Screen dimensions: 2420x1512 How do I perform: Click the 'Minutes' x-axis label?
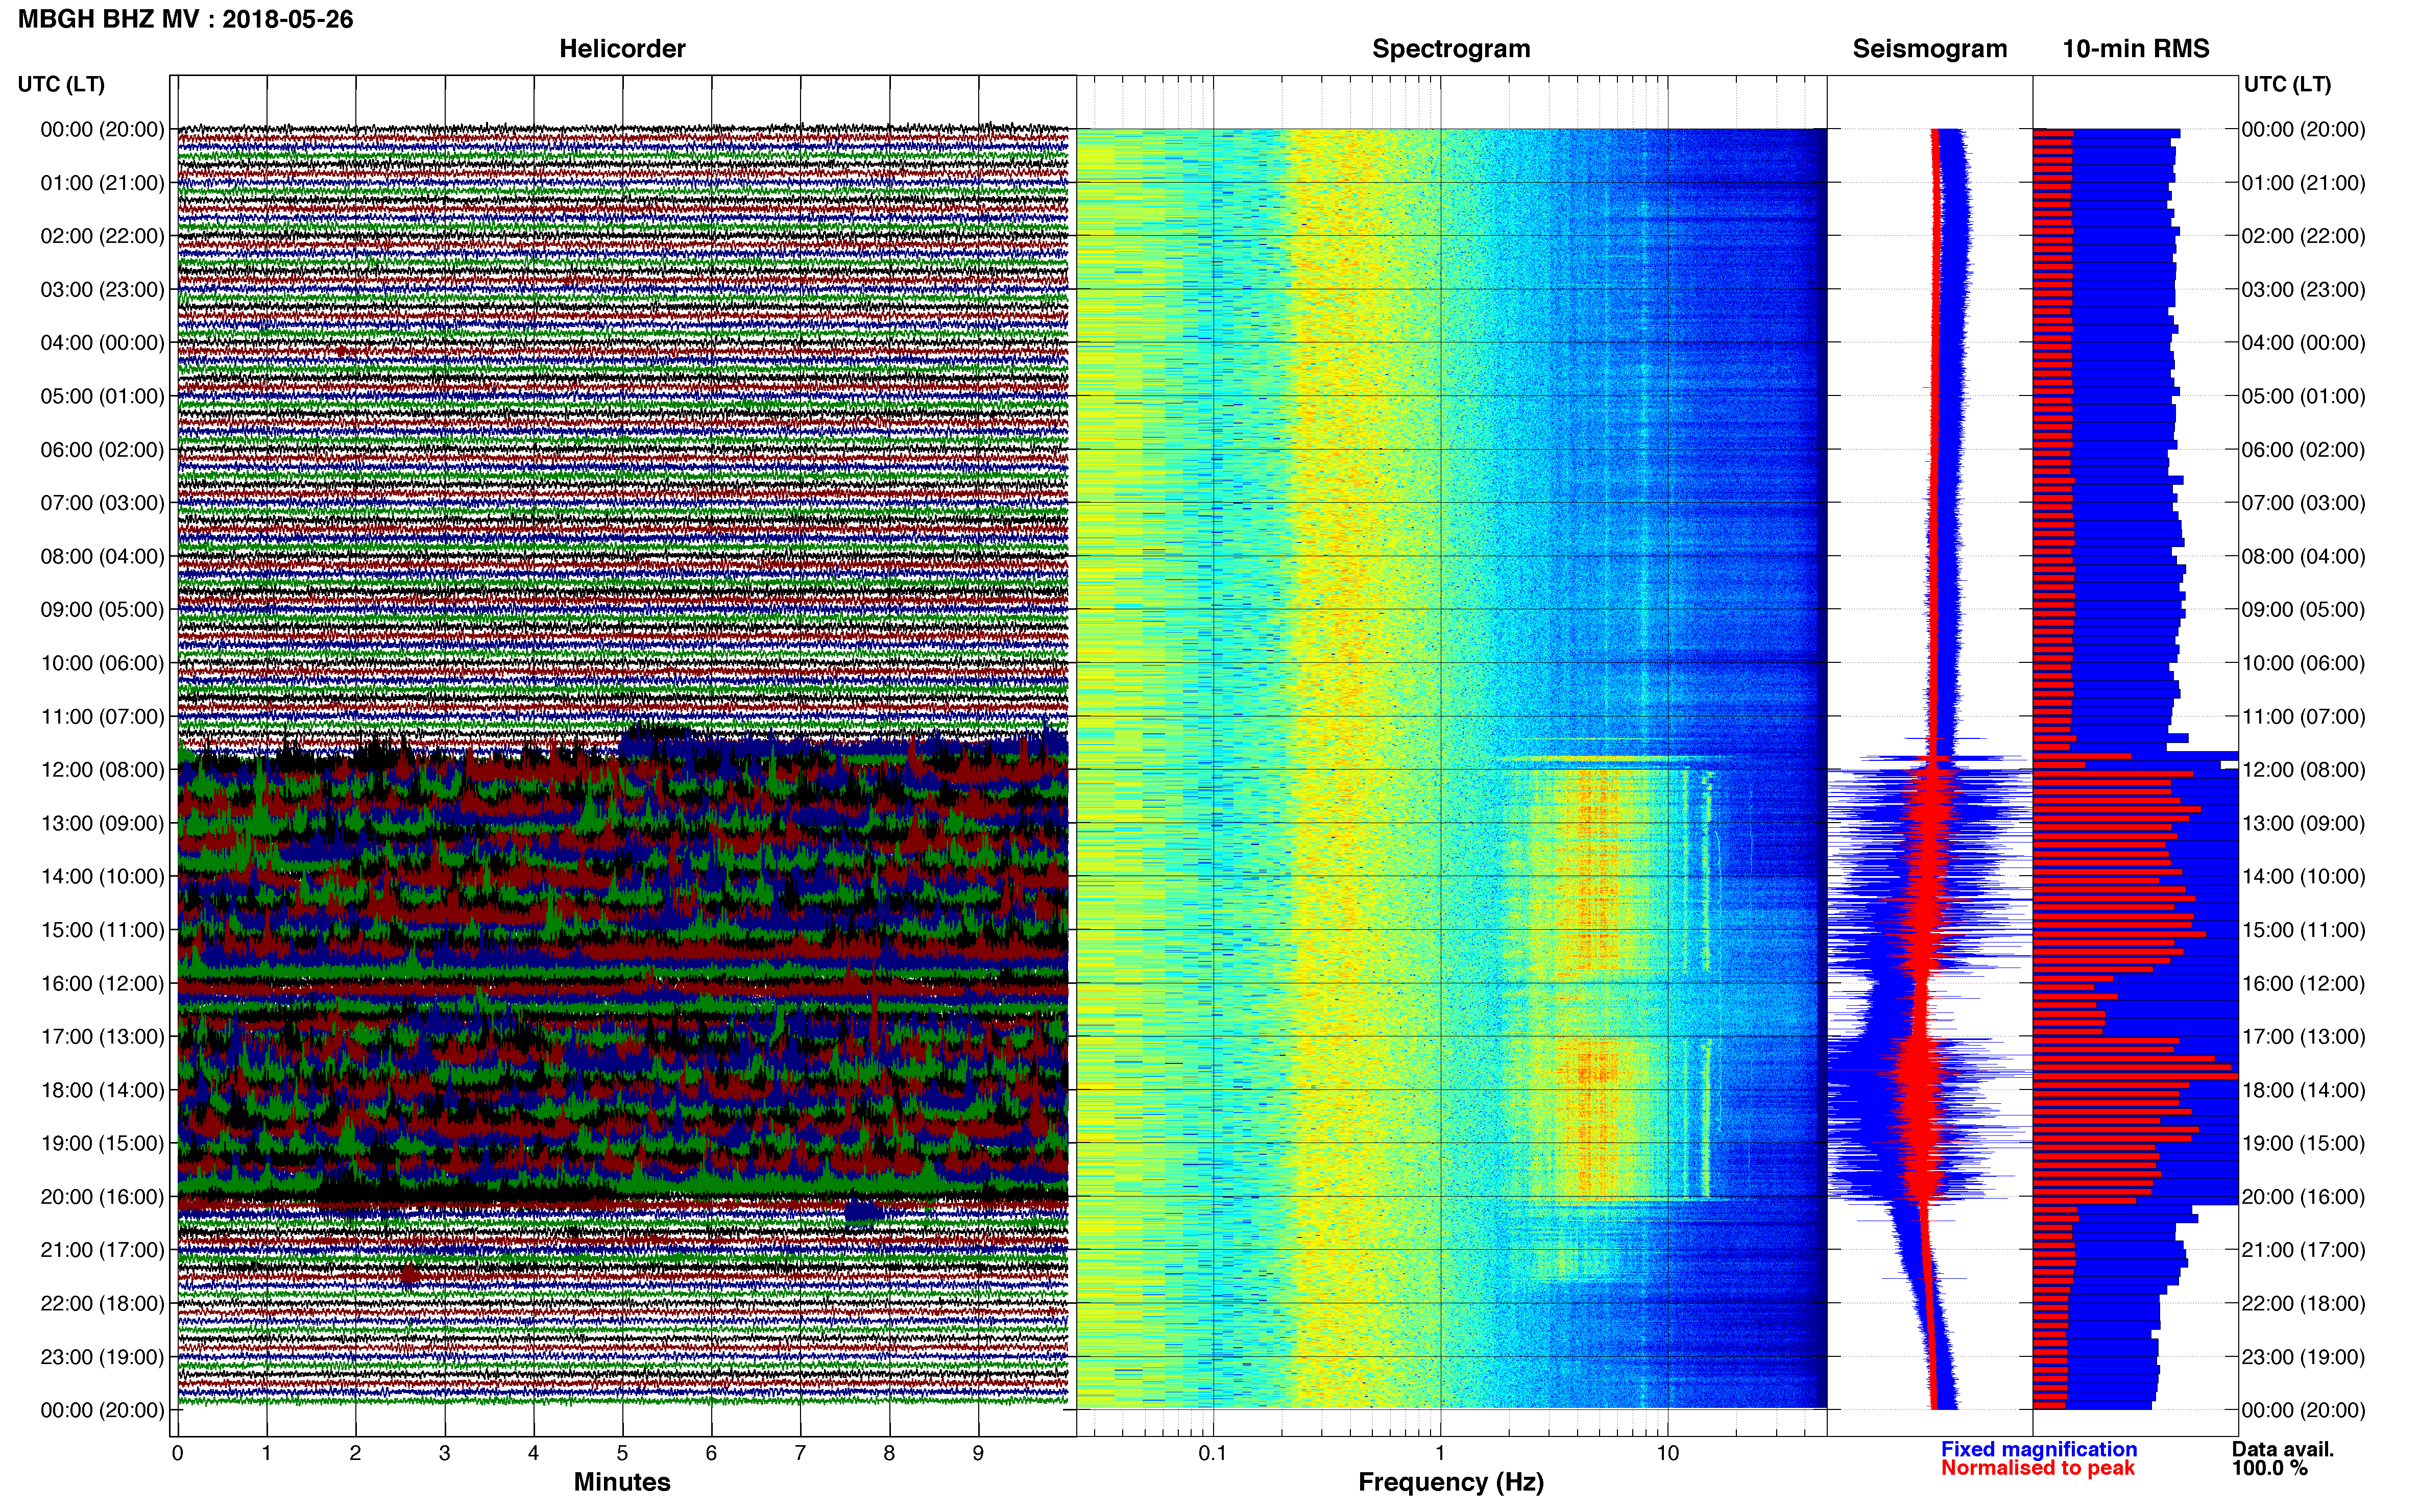pos(622,1482)
